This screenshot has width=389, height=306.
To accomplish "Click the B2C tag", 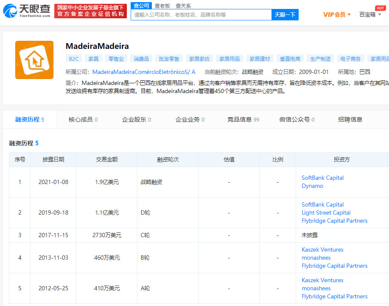I will click(x=74, y=59).
